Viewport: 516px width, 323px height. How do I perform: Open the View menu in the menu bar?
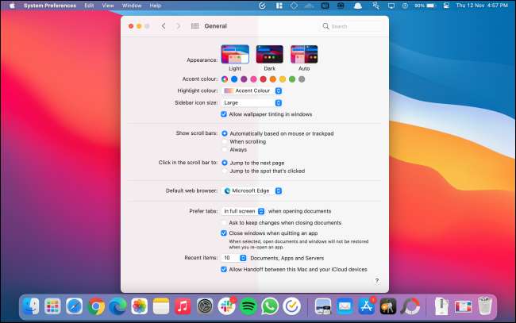pyautogui.click(x=109, y=5)
